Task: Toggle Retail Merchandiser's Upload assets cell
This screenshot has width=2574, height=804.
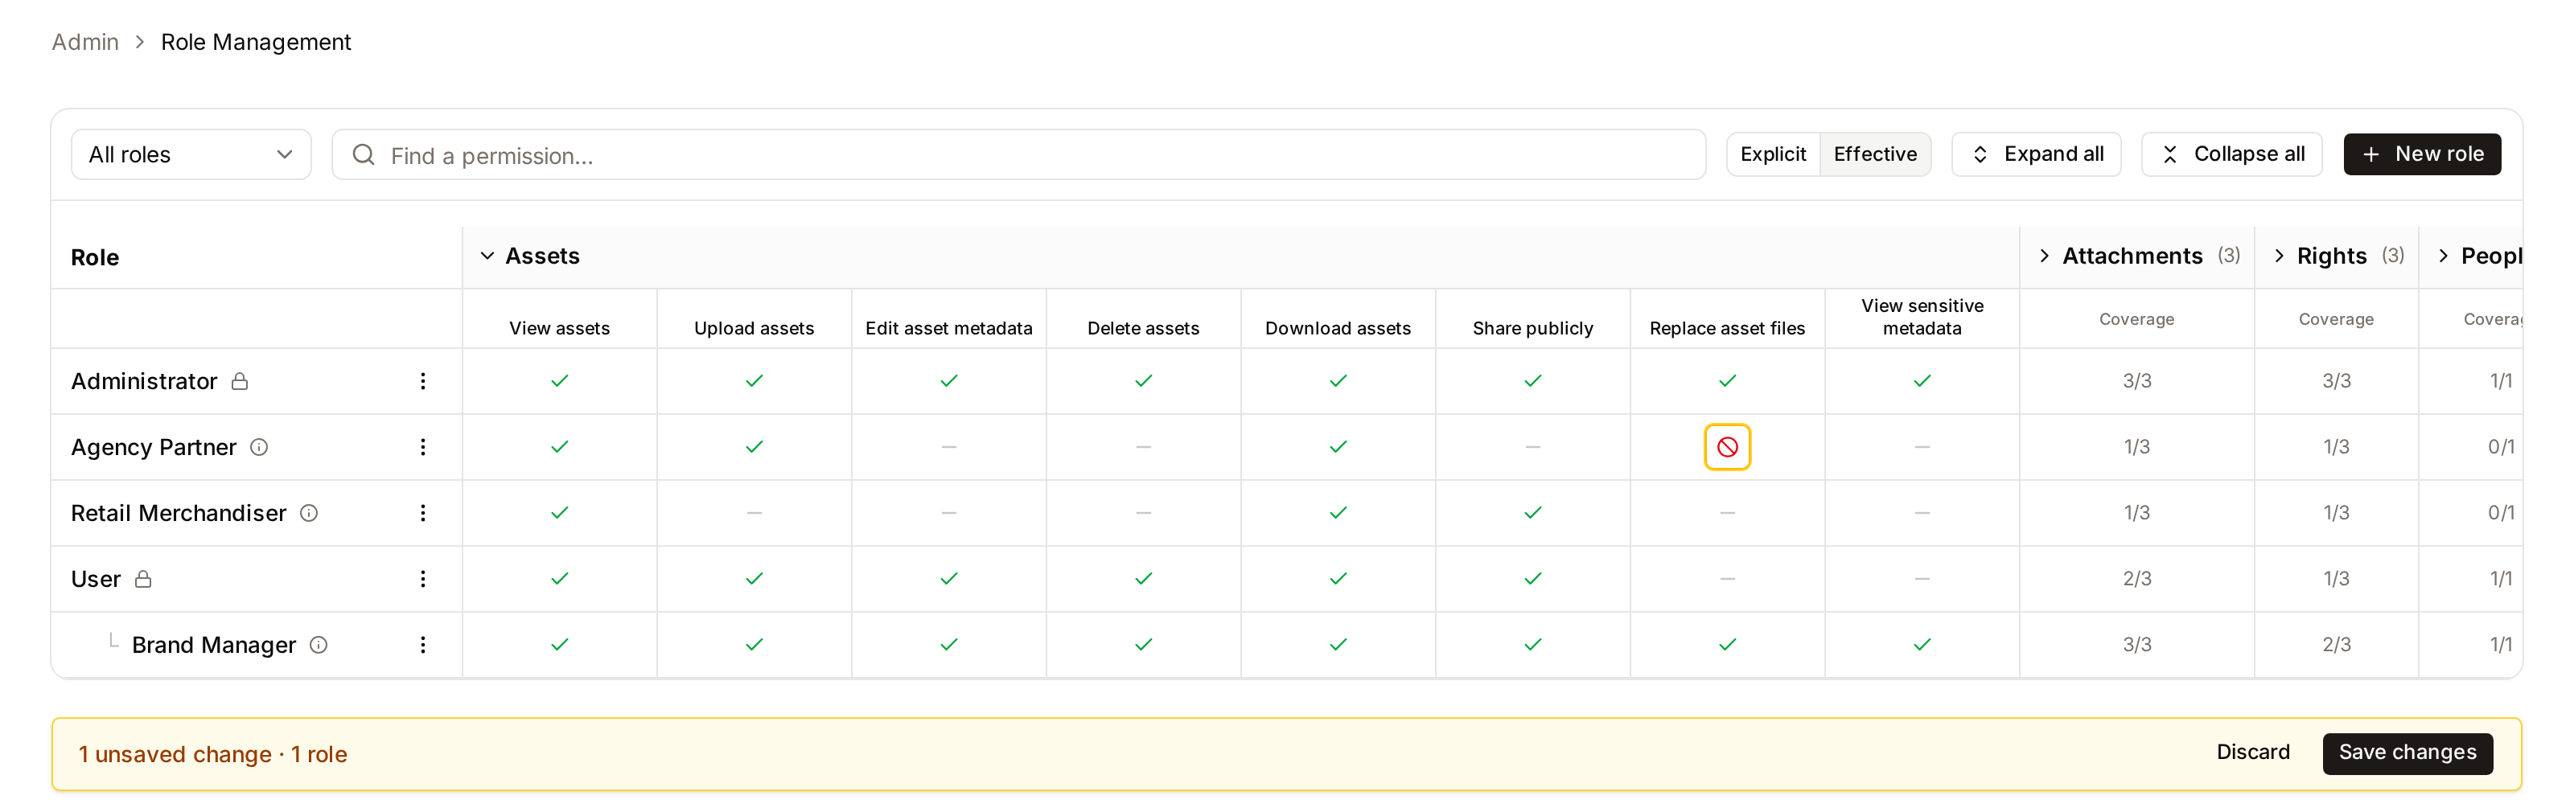Action: [754, 512]
